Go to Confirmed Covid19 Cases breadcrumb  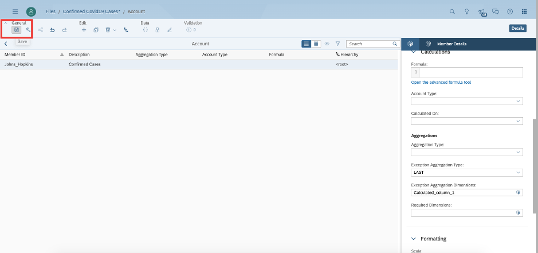[91, 11]
